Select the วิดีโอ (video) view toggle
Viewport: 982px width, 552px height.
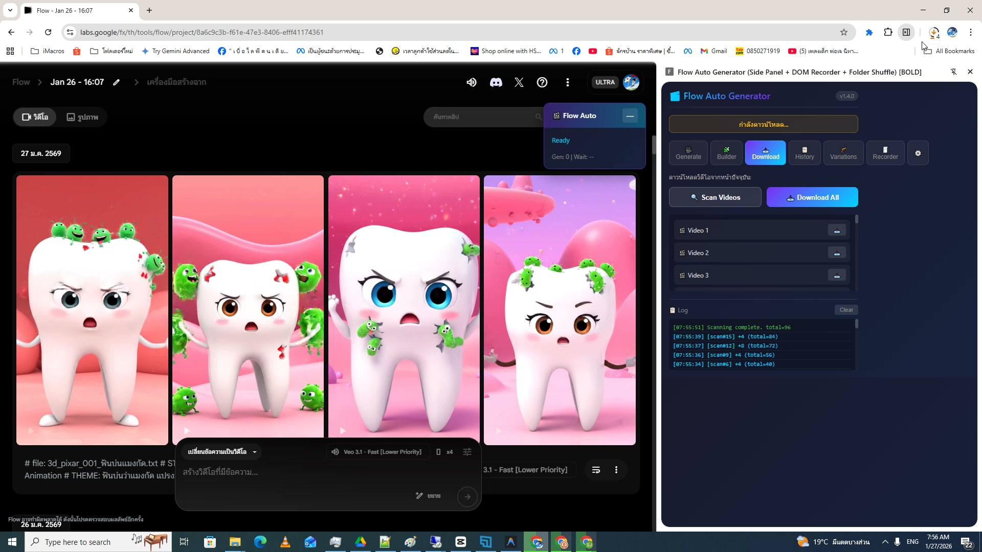(35, 117)
